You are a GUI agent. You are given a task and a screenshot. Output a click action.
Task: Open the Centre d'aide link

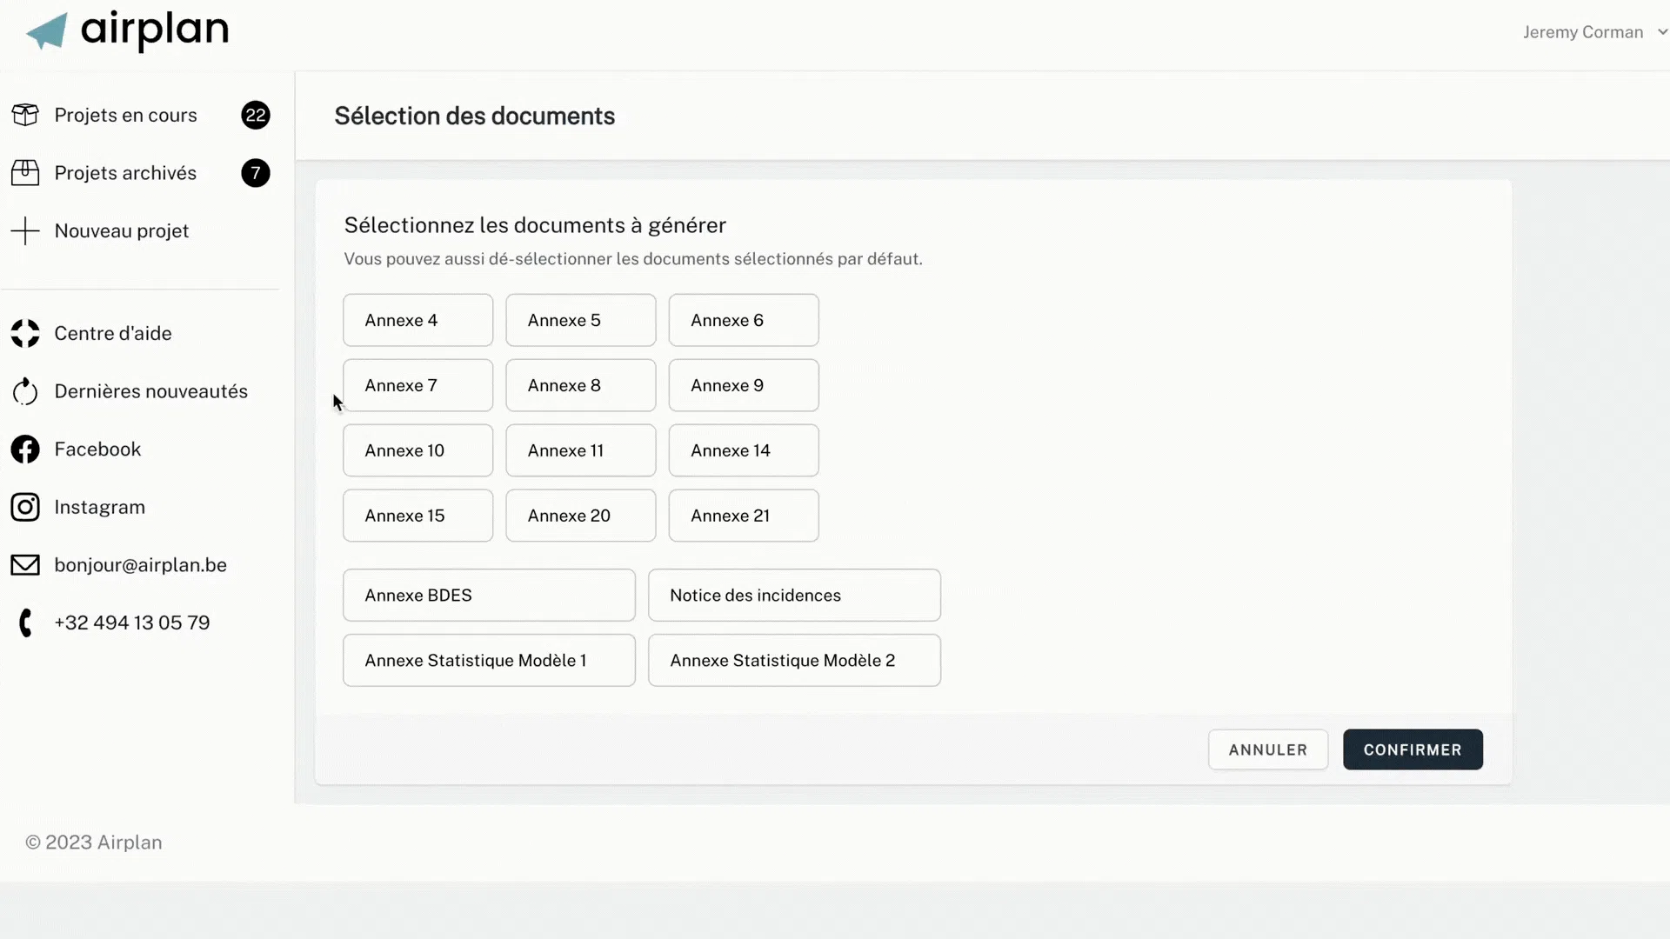click(113, 333)
